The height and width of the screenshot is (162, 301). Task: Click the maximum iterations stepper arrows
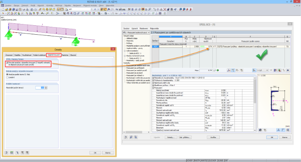(x=46, y=88)
